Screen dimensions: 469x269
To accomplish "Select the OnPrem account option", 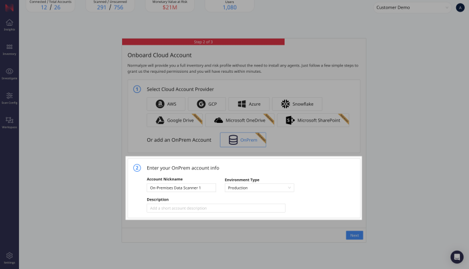I will (x=242, y=140).
